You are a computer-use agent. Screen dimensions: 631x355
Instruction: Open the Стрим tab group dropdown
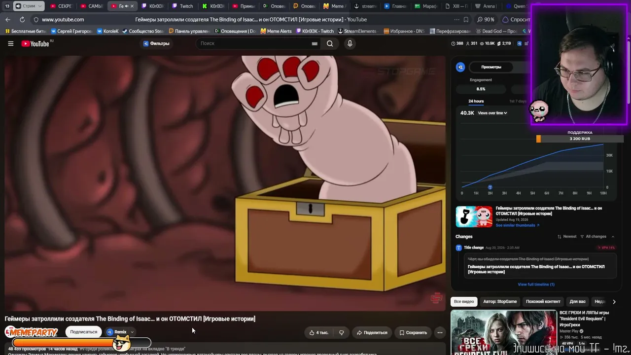29,6
